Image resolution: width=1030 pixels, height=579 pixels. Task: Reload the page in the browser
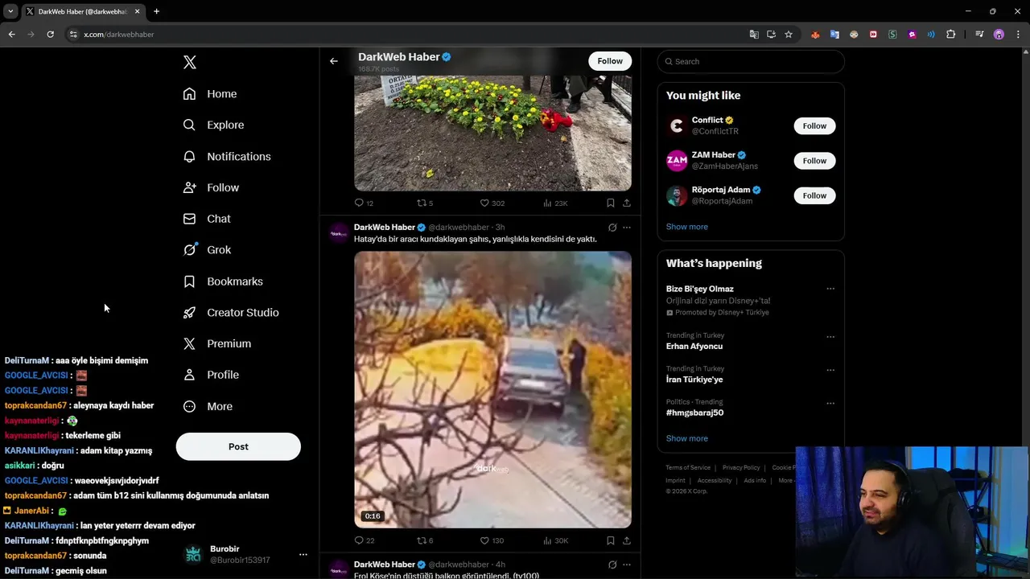click(50, 35)
